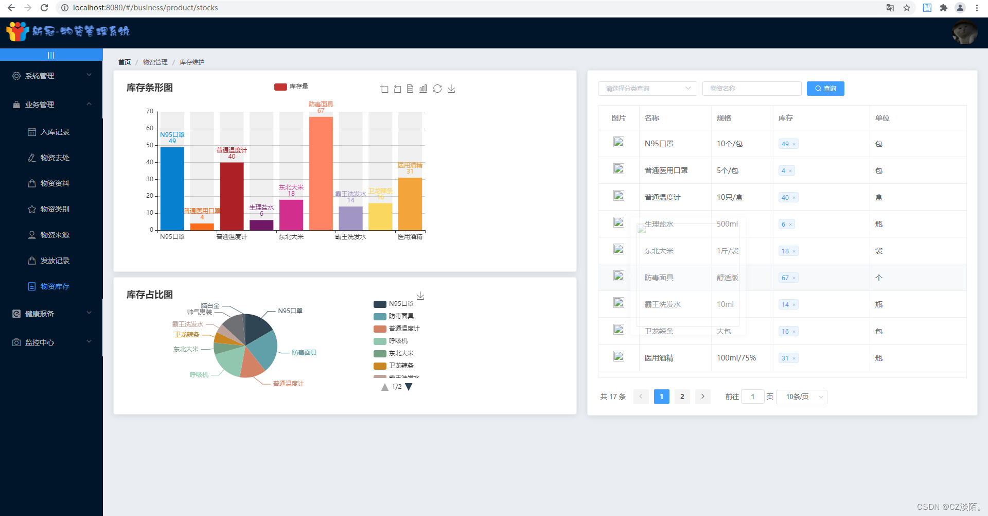Expand the 监控中心 sidebar menu

51,342
